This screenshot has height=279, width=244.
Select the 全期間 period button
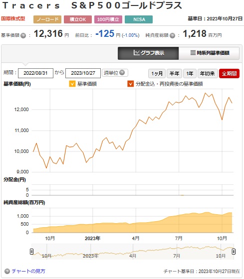pos(229,73)
